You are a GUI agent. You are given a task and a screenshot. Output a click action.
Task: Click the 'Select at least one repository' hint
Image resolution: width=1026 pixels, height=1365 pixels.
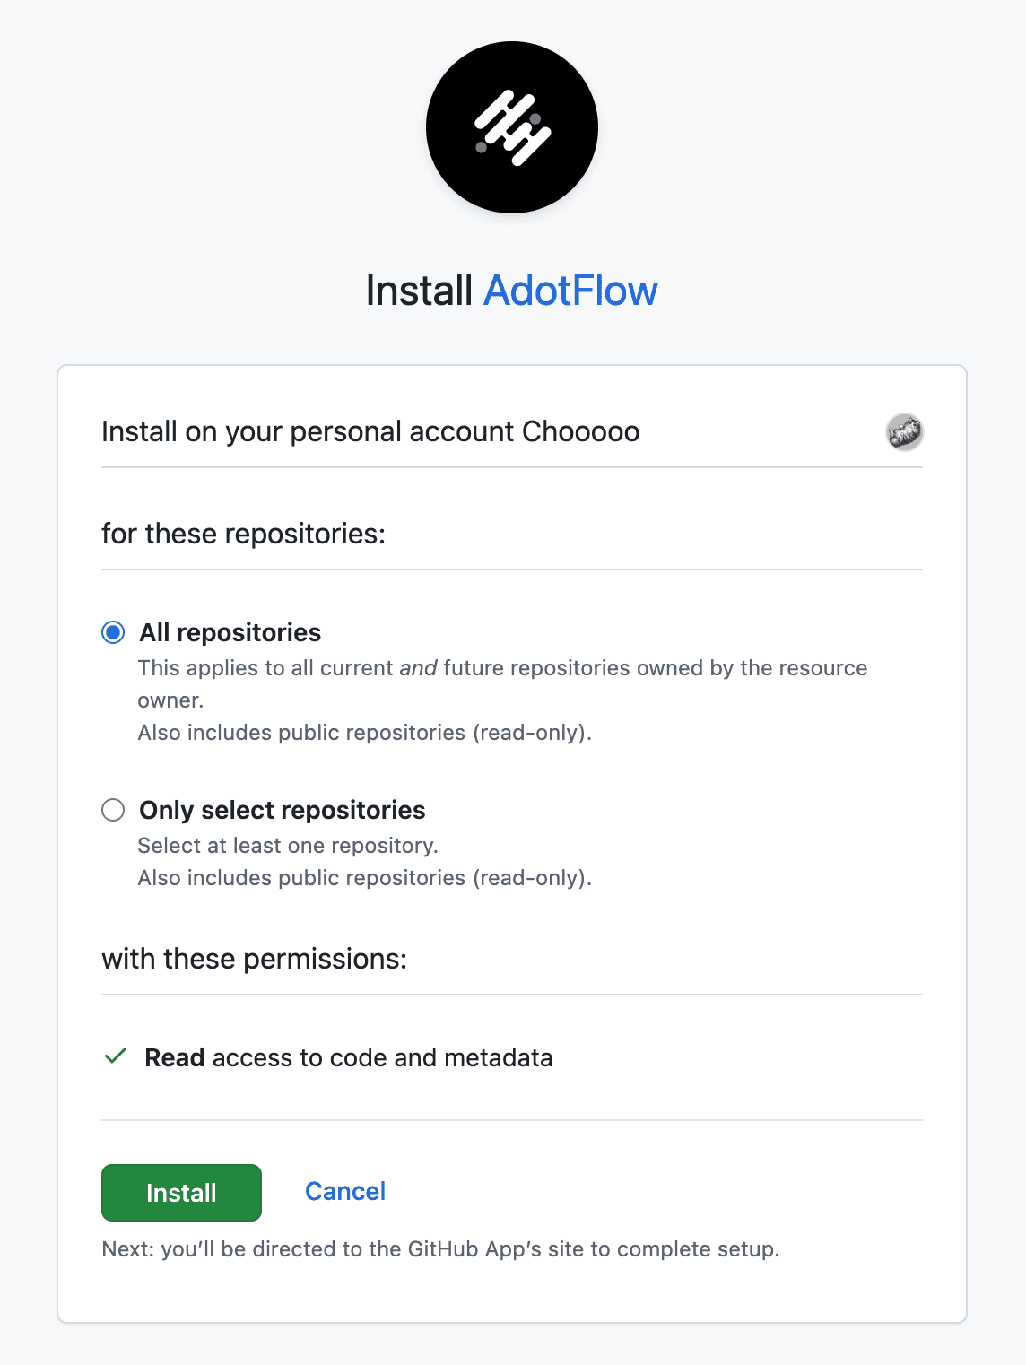point(288,845)
